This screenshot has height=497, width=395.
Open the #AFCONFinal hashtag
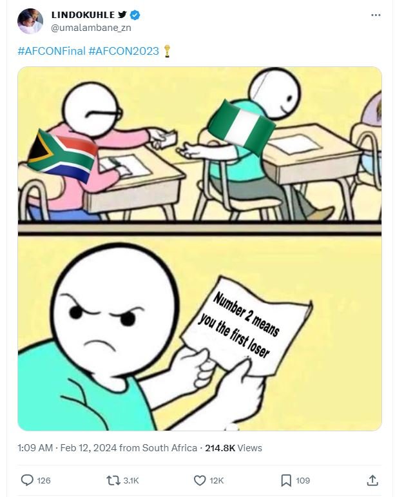coord(52,51)
